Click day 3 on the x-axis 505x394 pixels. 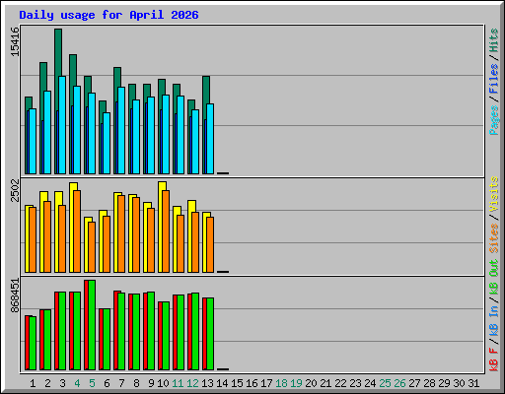62,383
